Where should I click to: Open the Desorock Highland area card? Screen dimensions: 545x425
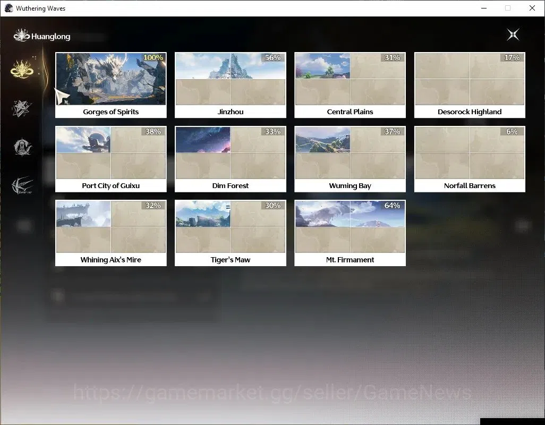coord(470,85)
